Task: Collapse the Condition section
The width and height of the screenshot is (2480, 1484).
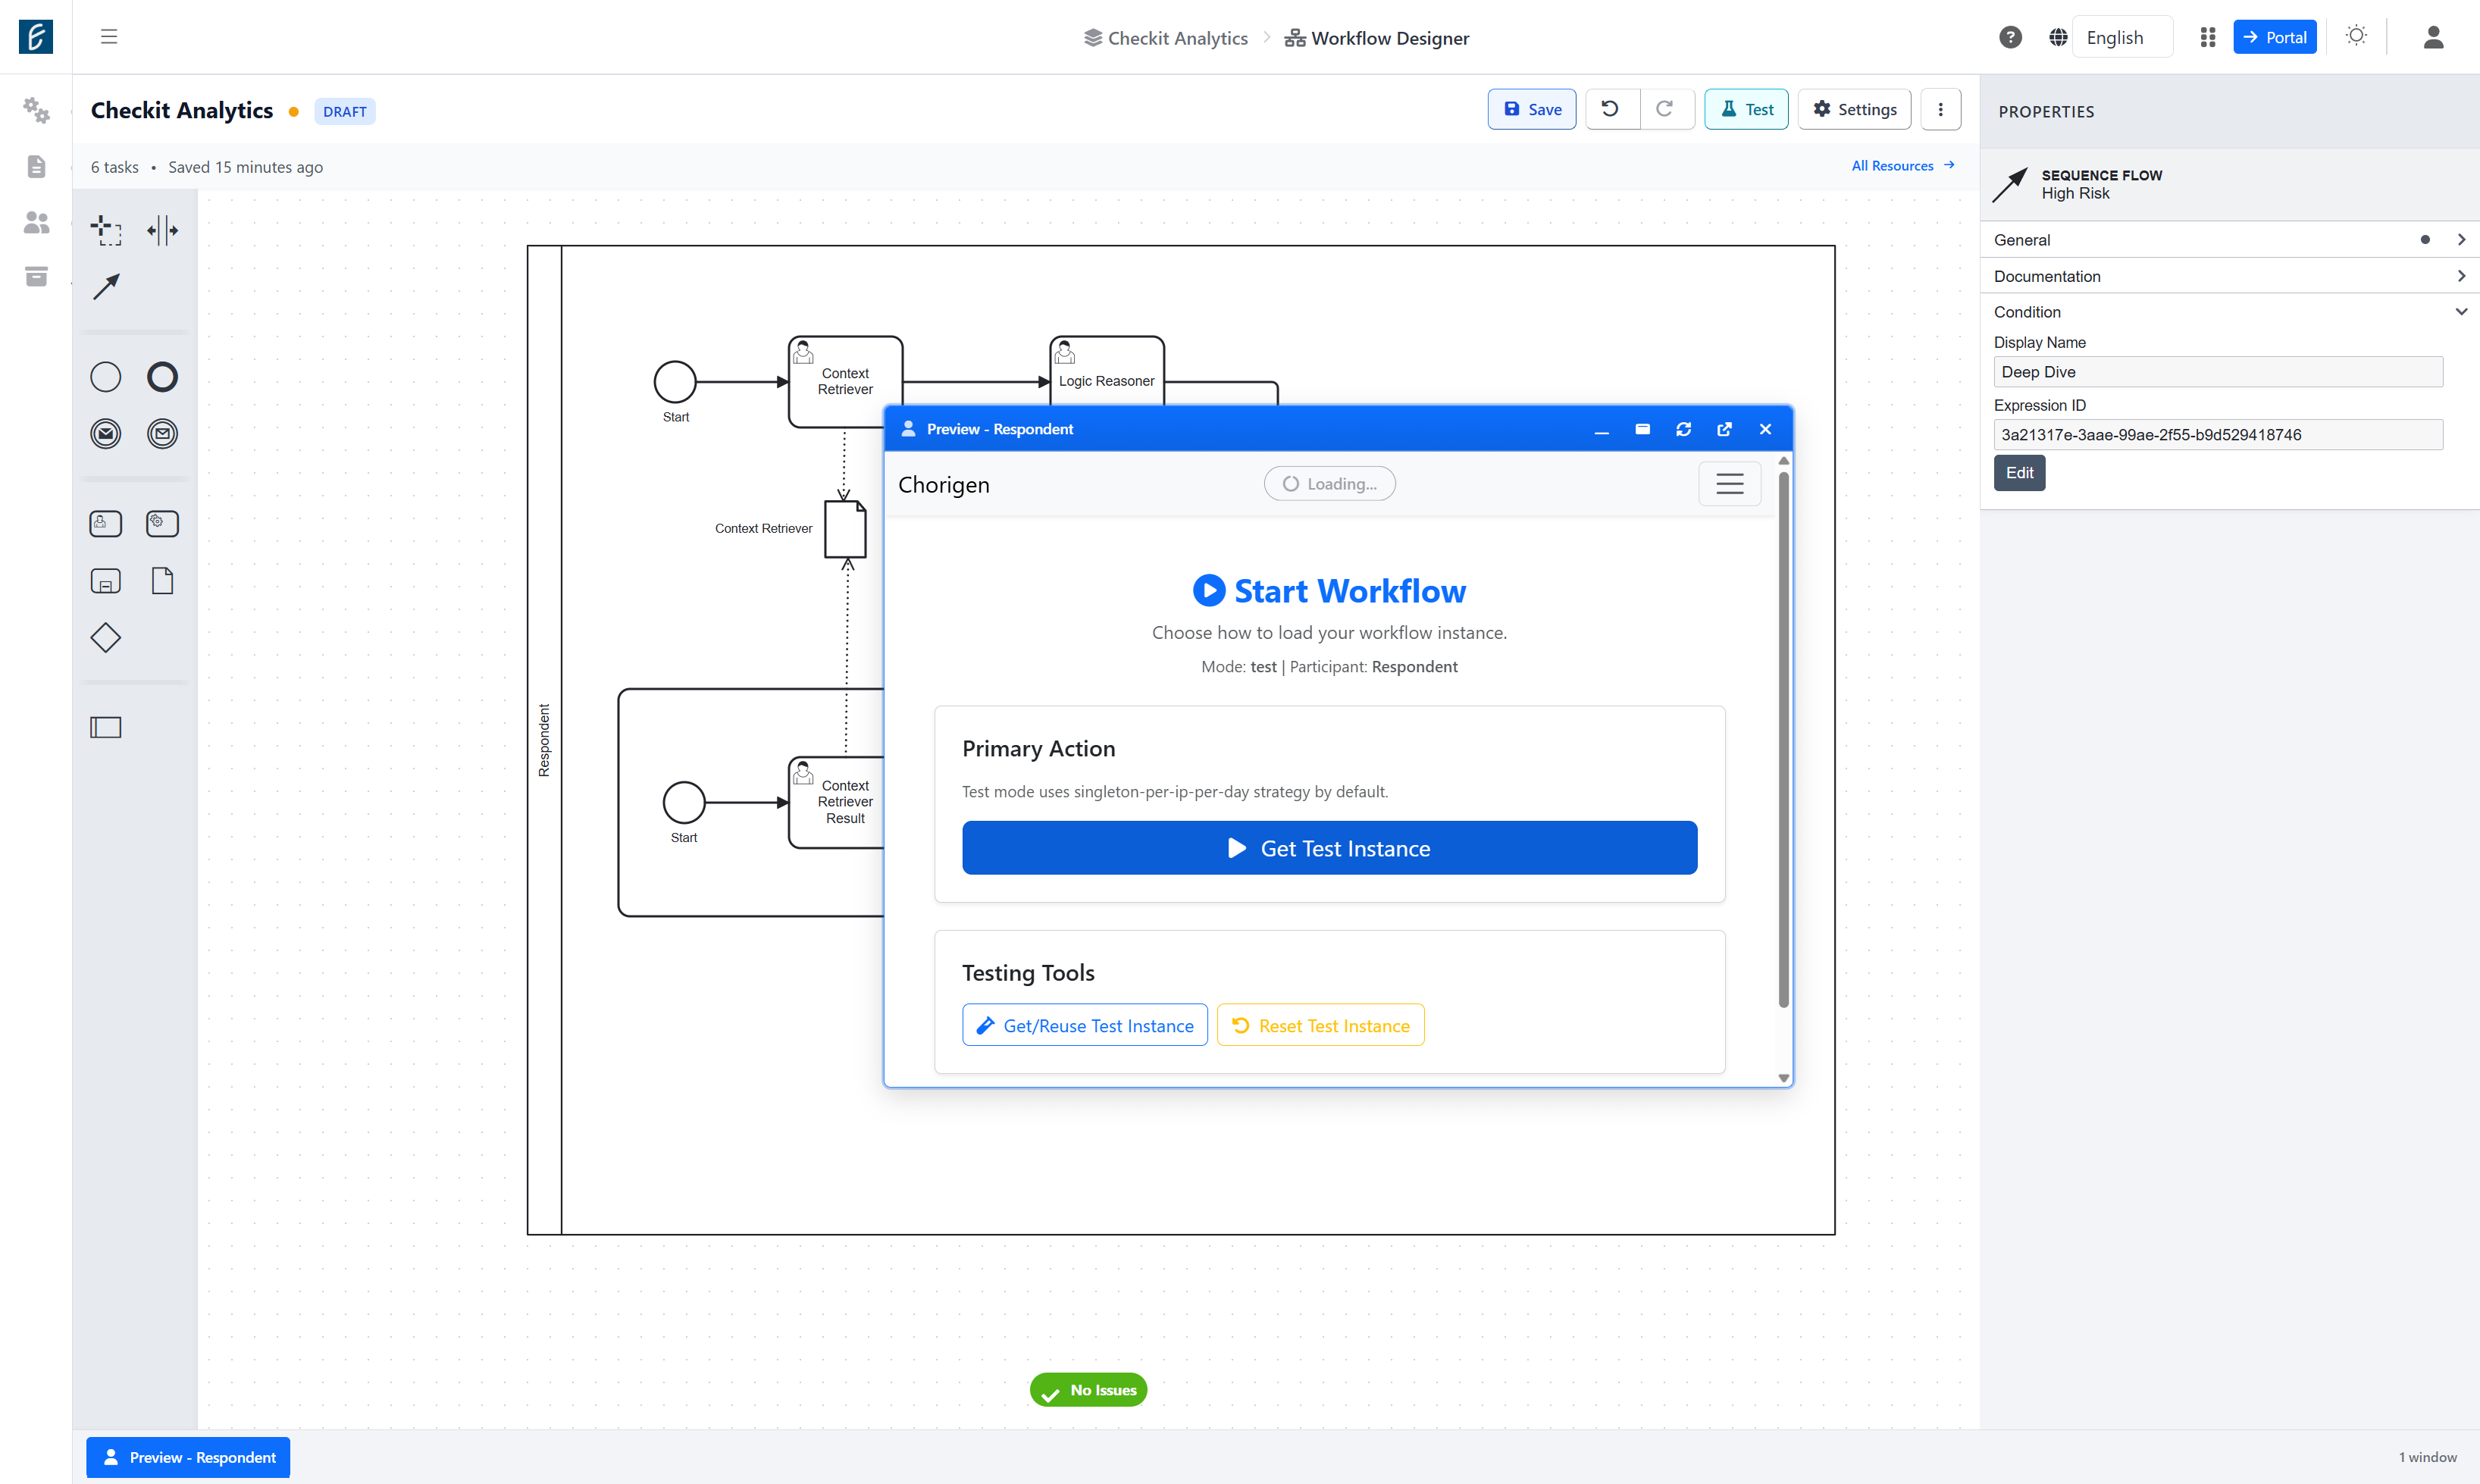Action: pos(2229,312)
